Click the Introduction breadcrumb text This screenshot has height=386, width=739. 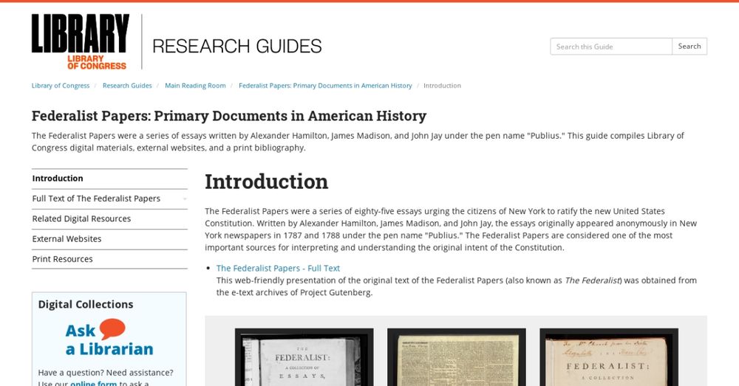[442, 86]
